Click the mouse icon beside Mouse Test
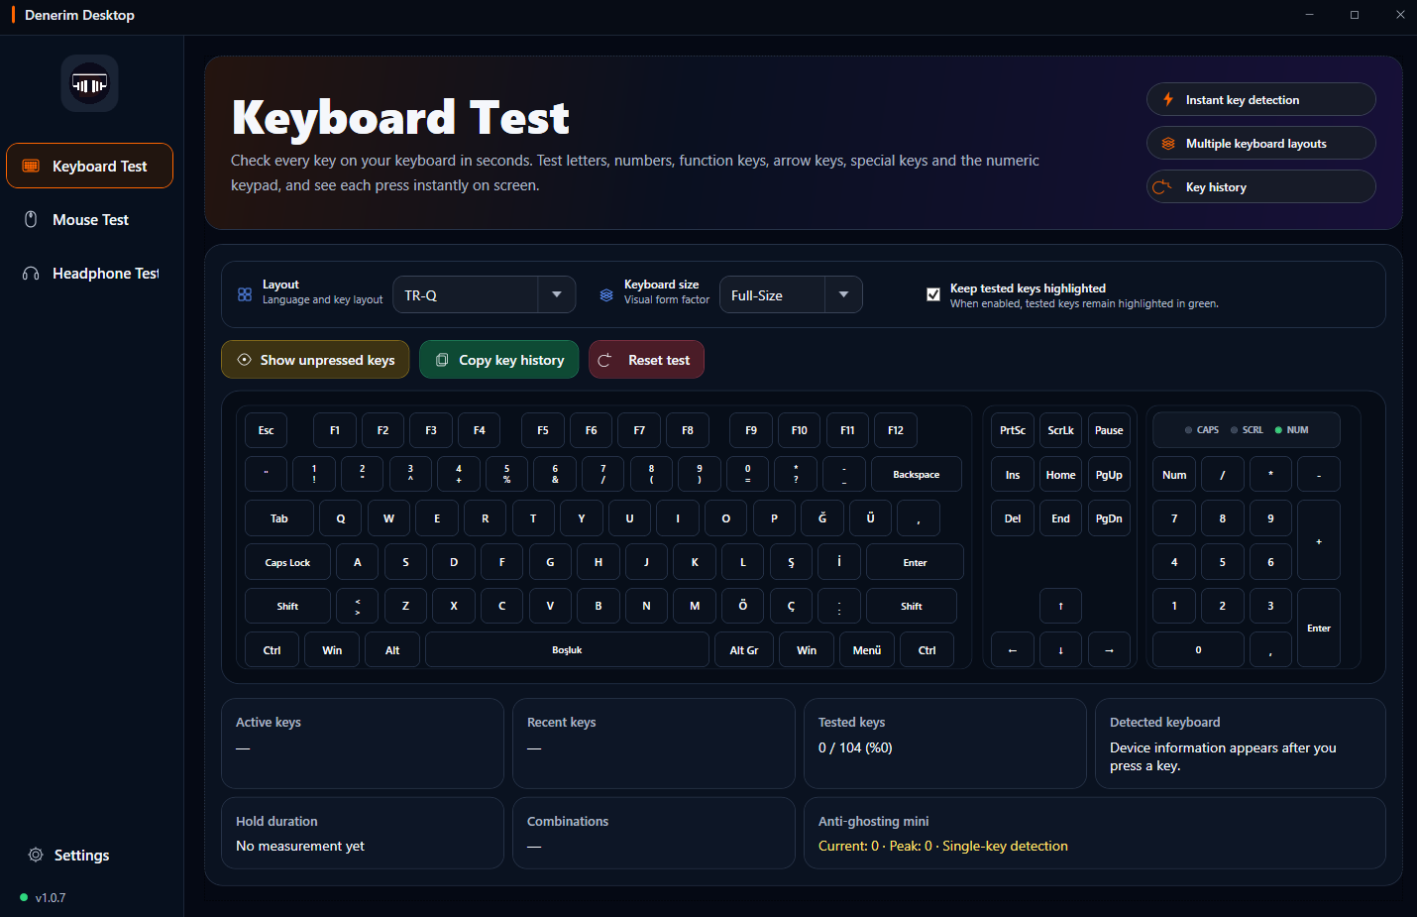The image size is (1417, 917). (x=31, y=219)
